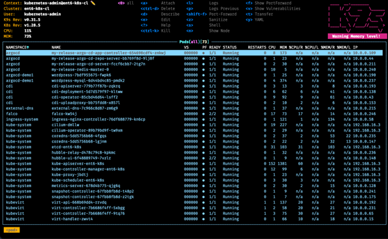Click the <pod> breadcrumb at the bottom

point(12,230)
